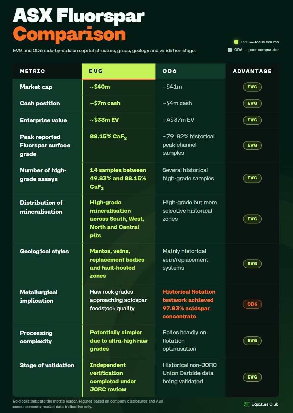Click the 88.15% CaF2 grade cell
293x413 pixels.
point(109,137)
